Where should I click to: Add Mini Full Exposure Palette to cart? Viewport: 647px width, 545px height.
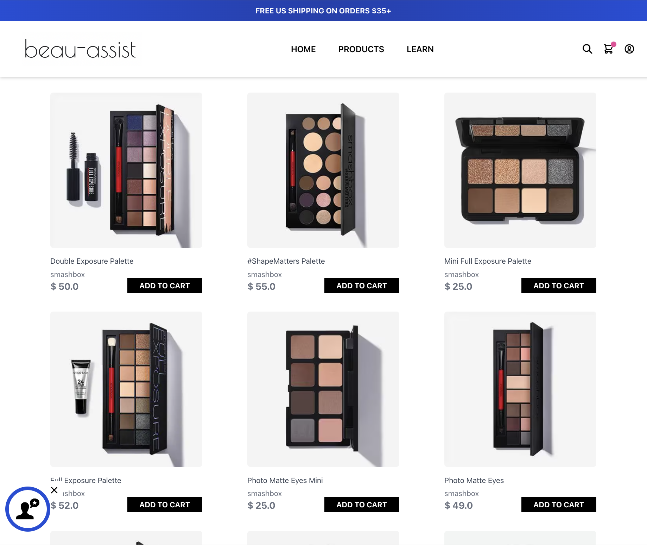pos(559,286)
